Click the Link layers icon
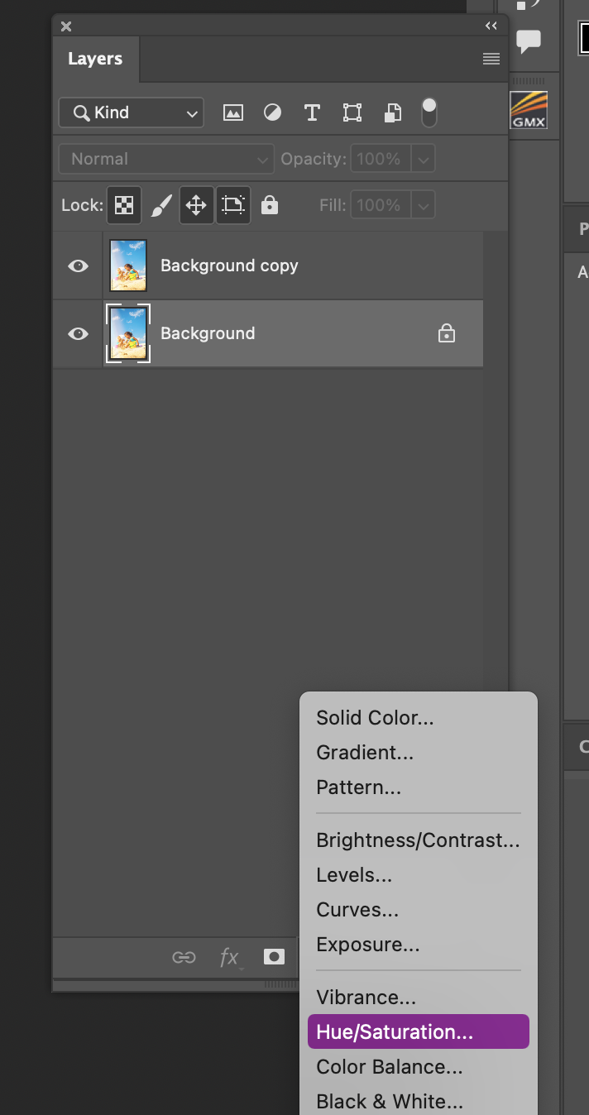This screenshot has width=589, height=1115. (184, 957)
